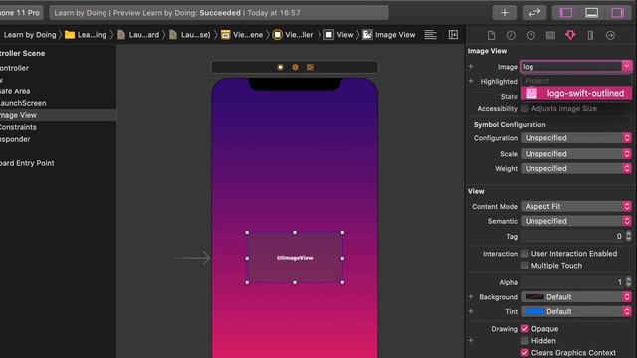Open the File inspector tab
637x358 pixels.
coord(491,36)
